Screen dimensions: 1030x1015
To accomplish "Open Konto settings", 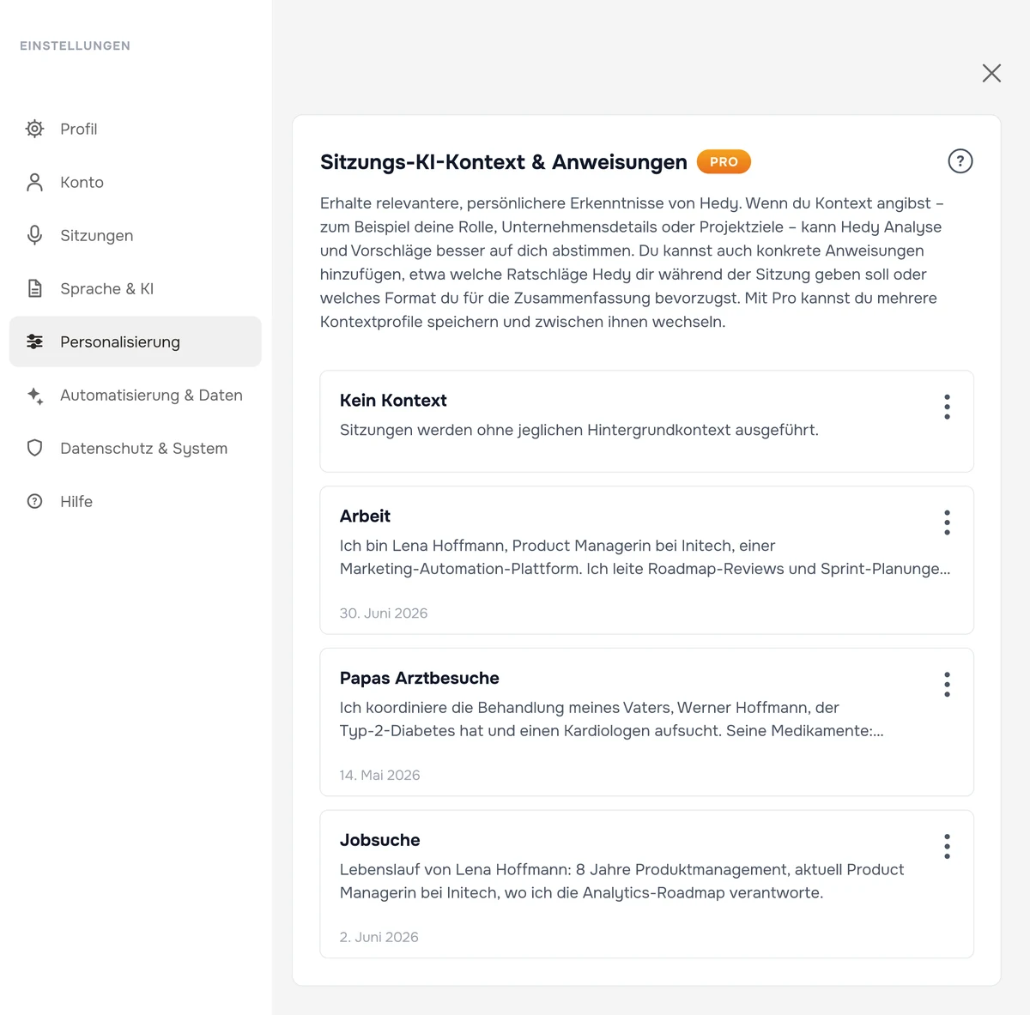I will click(x=135, y=182).
